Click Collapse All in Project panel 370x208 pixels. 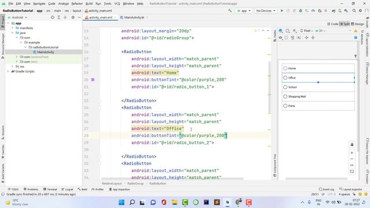click(x=65, y=17)
